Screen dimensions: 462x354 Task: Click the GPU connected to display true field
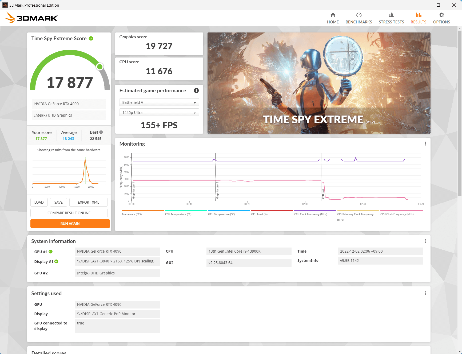tap(117, 326)
